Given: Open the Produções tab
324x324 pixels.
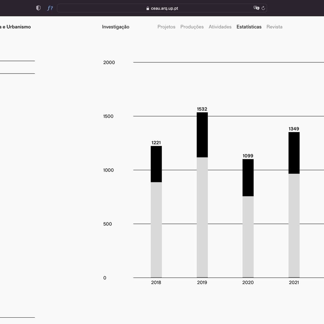Looking at the screenshot, I should tap(192, 27).
